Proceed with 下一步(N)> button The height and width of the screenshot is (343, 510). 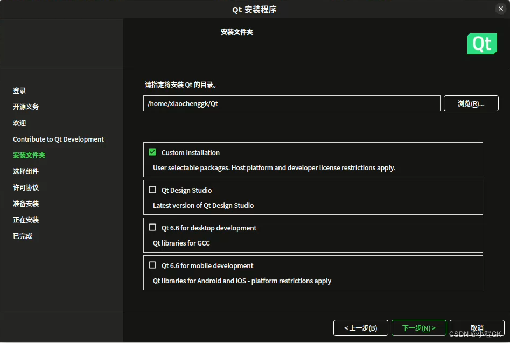pos(419,328)
